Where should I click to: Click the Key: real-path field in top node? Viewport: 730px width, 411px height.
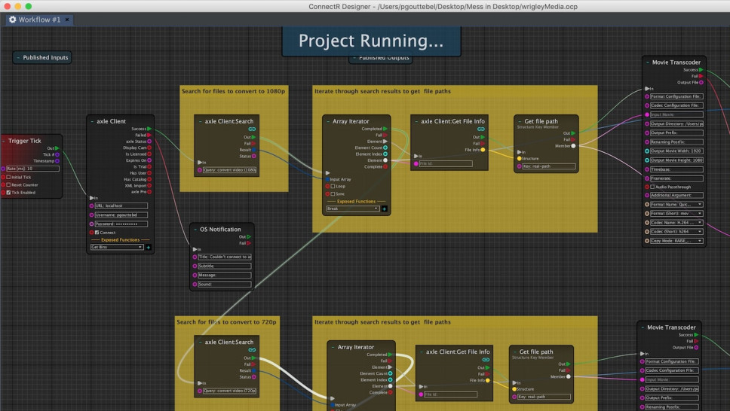[549, 166]
